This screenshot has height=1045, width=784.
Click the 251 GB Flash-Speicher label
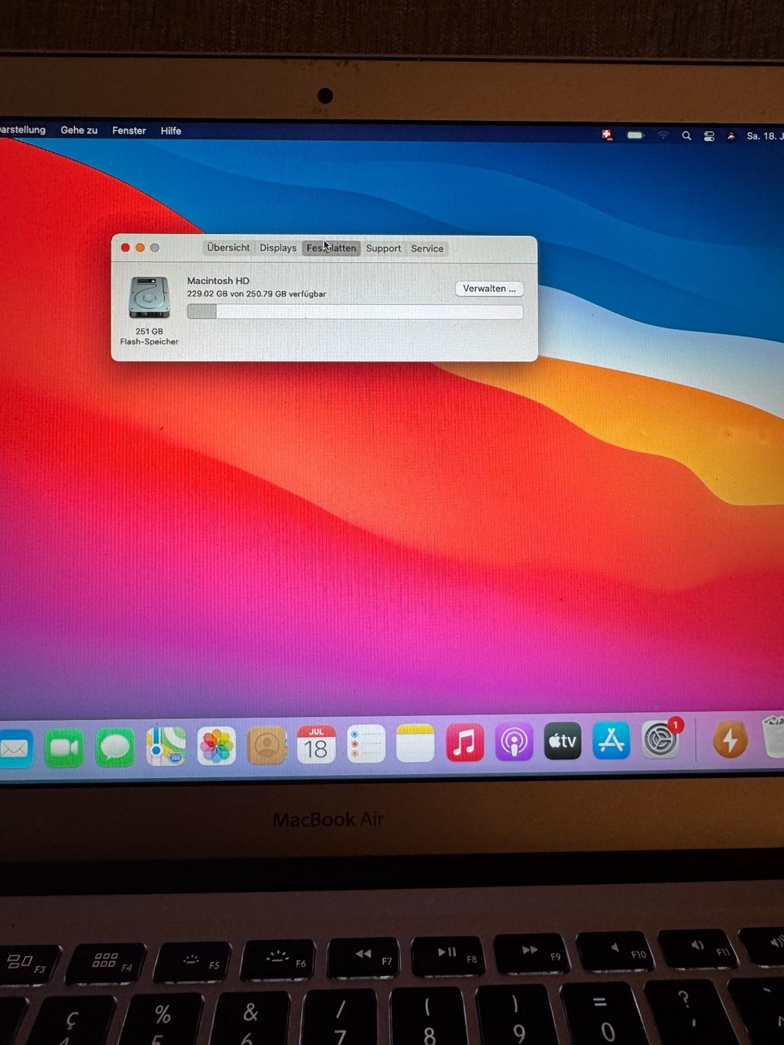coord(149,336)
